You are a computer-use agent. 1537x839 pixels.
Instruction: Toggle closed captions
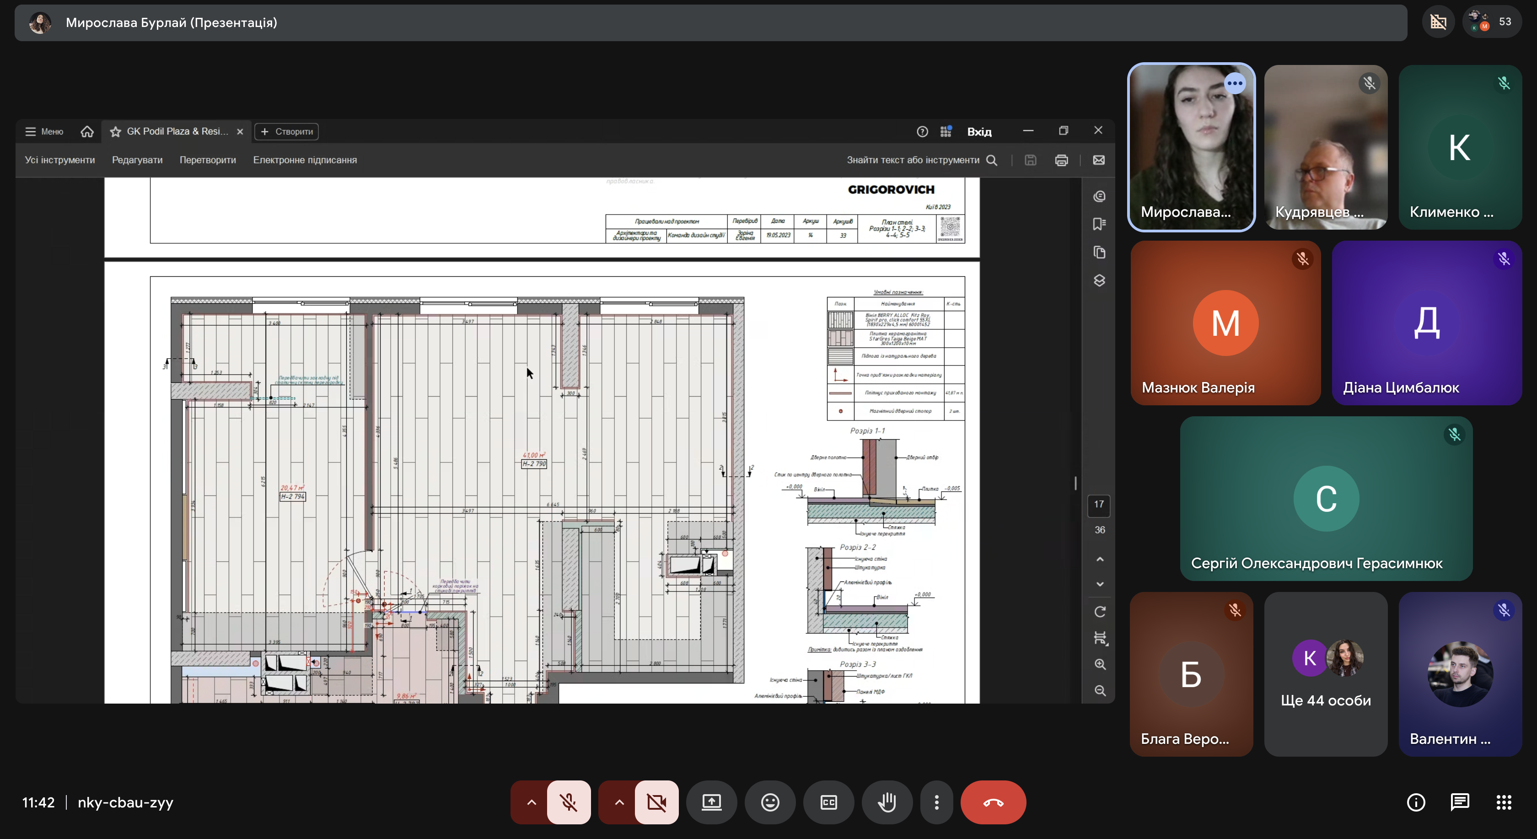point(828,802)
